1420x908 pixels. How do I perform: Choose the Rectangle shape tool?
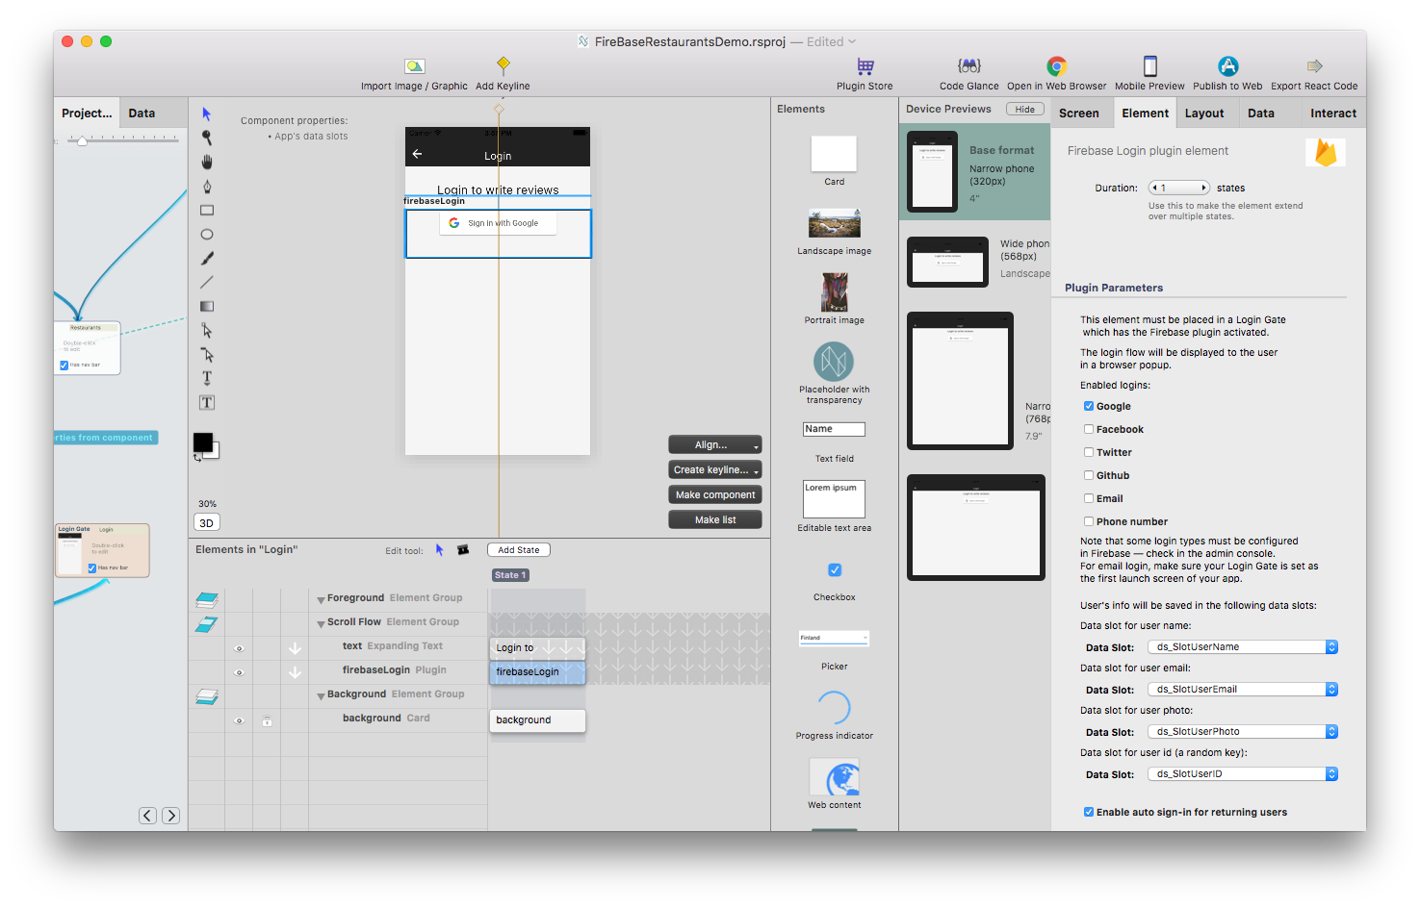click(207, 211)
